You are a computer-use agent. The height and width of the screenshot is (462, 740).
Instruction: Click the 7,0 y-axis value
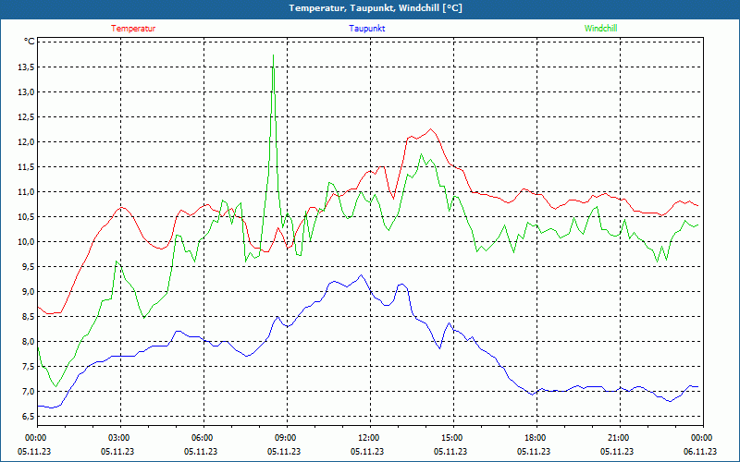point(28,392)
